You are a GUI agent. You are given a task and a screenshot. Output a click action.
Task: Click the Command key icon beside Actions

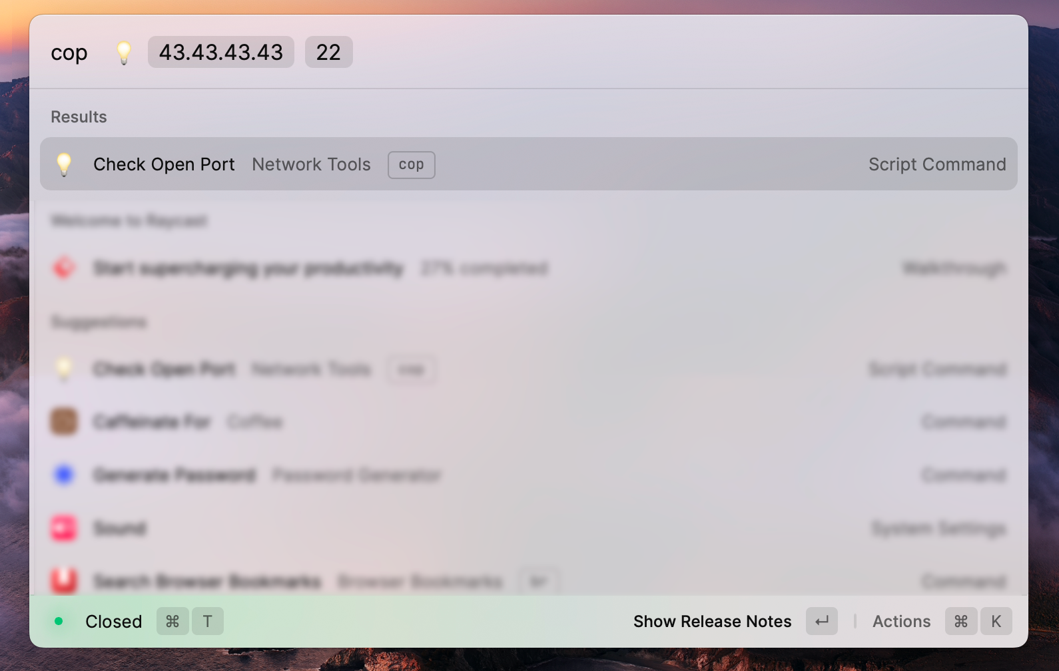960,621
